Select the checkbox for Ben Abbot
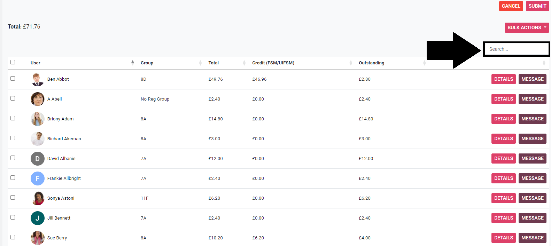This screenshot has height=246, width=551. pyautogui.click(x=13, y=79)
